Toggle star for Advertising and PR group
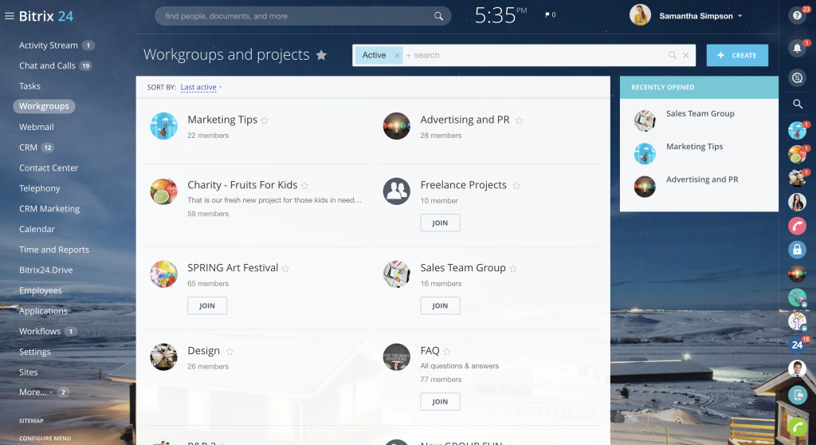Screen dimensions: 816x445 pos(519,120)
